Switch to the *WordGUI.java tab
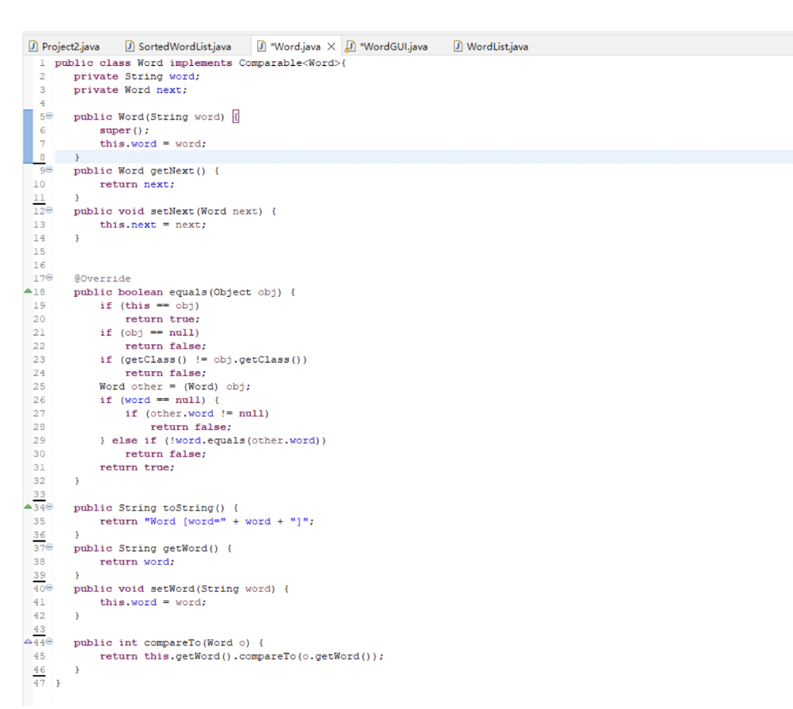 [x=386, y=46]
